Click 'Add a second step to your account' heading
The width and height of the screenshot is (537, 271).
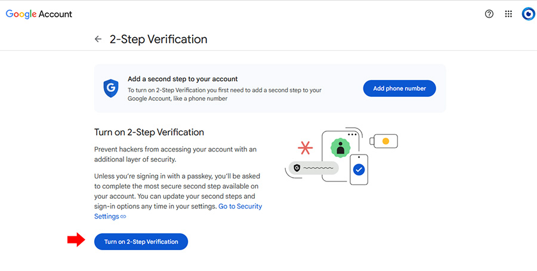tap(183, 79)
